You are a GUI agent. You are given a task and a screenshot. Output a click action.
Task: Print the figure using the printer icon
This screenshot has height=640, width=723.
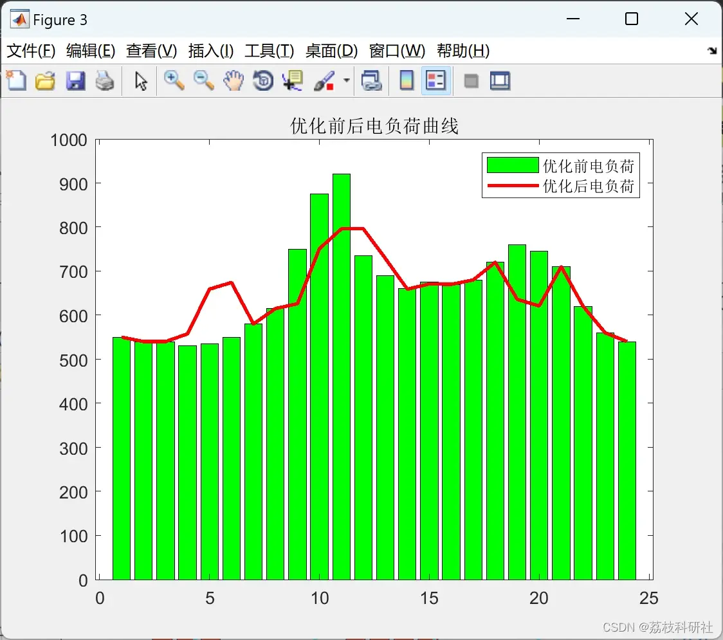tap(105, 80)
